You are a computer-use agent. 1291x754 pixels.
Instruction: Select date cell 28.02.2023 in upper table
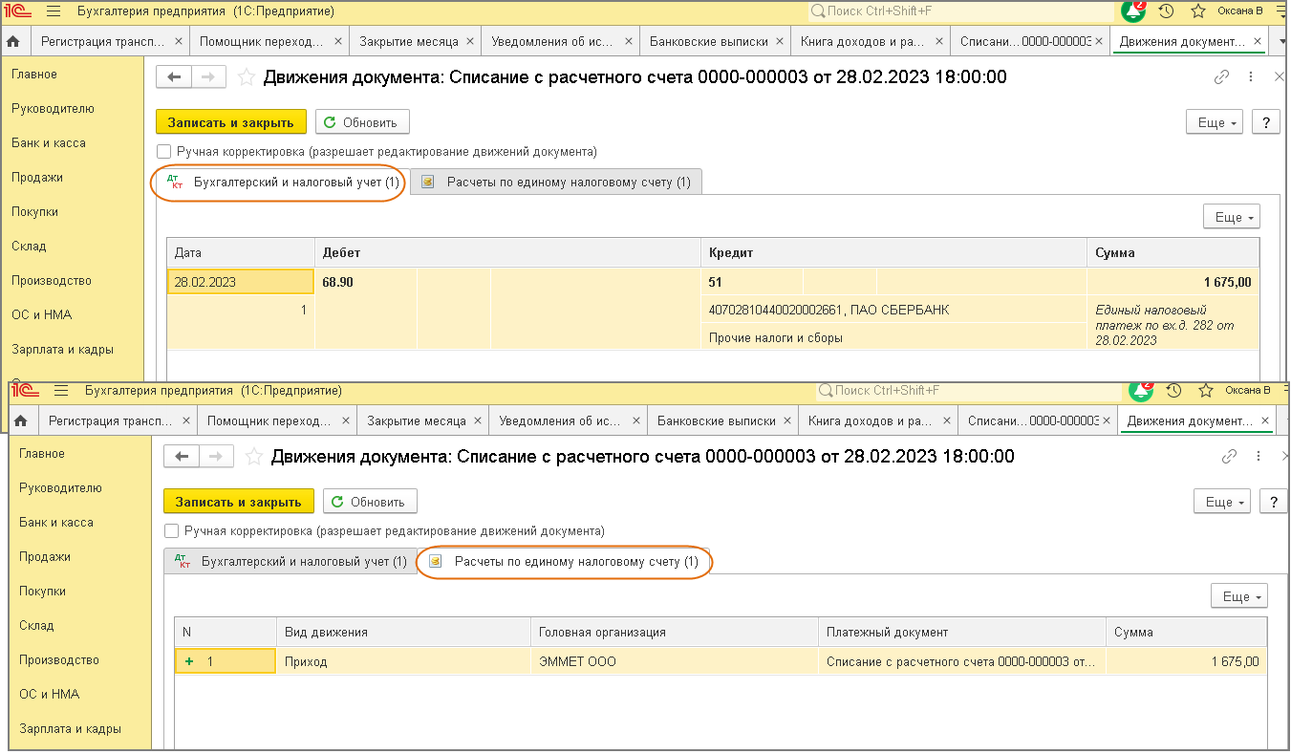point(241,282)
